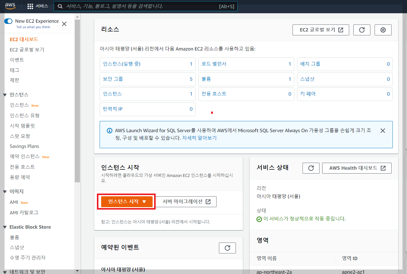Image resolution: width=407 pixels, height=274 pixels.
Task: Click sidebar scrollbar up arrow
Action: pyautogui.click(x=77, y=17)
